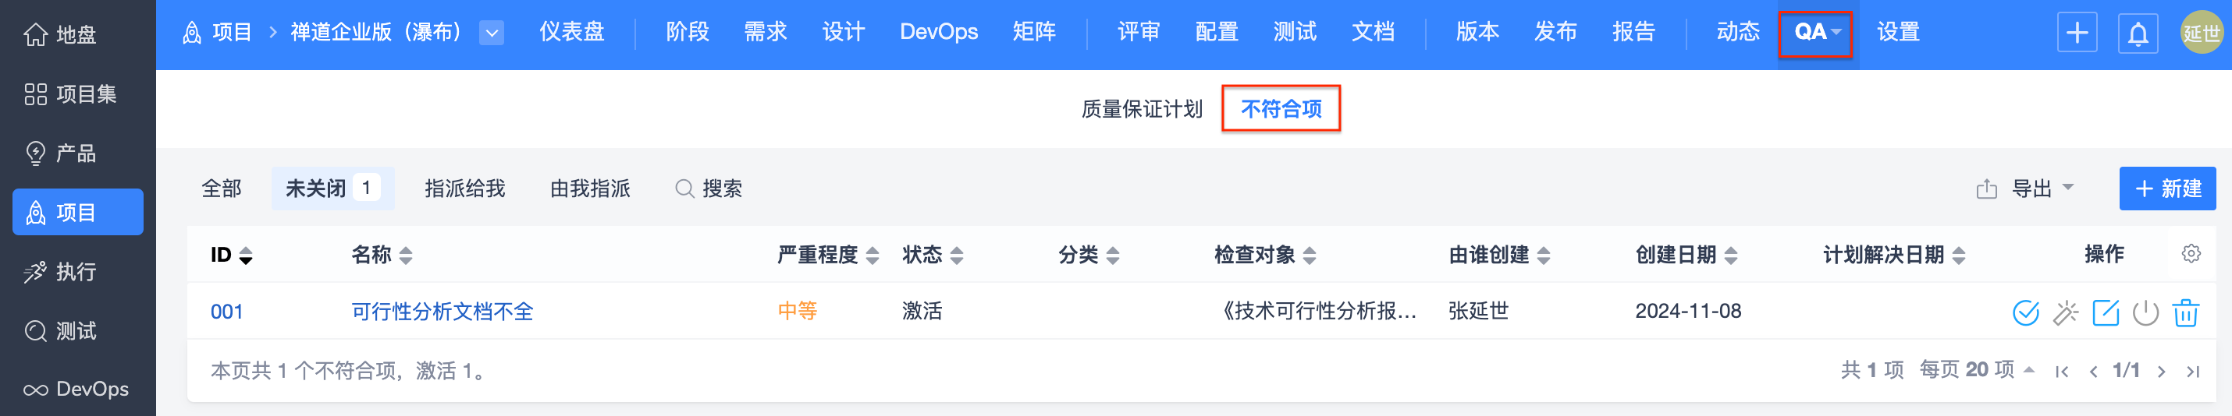Click the 新建 button
The height and width of the screenshot is (416, 2232).
[2167, 189]
